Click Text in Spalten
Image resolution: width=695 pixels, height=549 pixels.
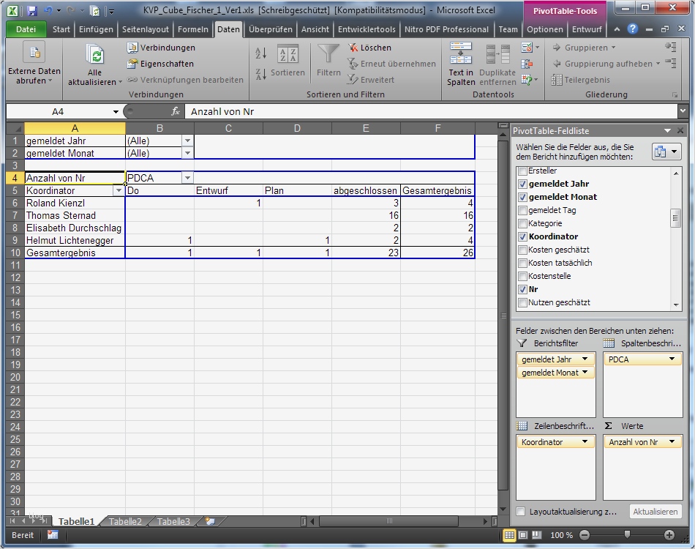pyautogui.click(x=461, y=64)
